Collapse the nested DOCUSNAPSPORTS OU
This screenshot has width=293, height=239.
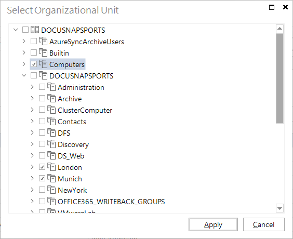(24, 75)
